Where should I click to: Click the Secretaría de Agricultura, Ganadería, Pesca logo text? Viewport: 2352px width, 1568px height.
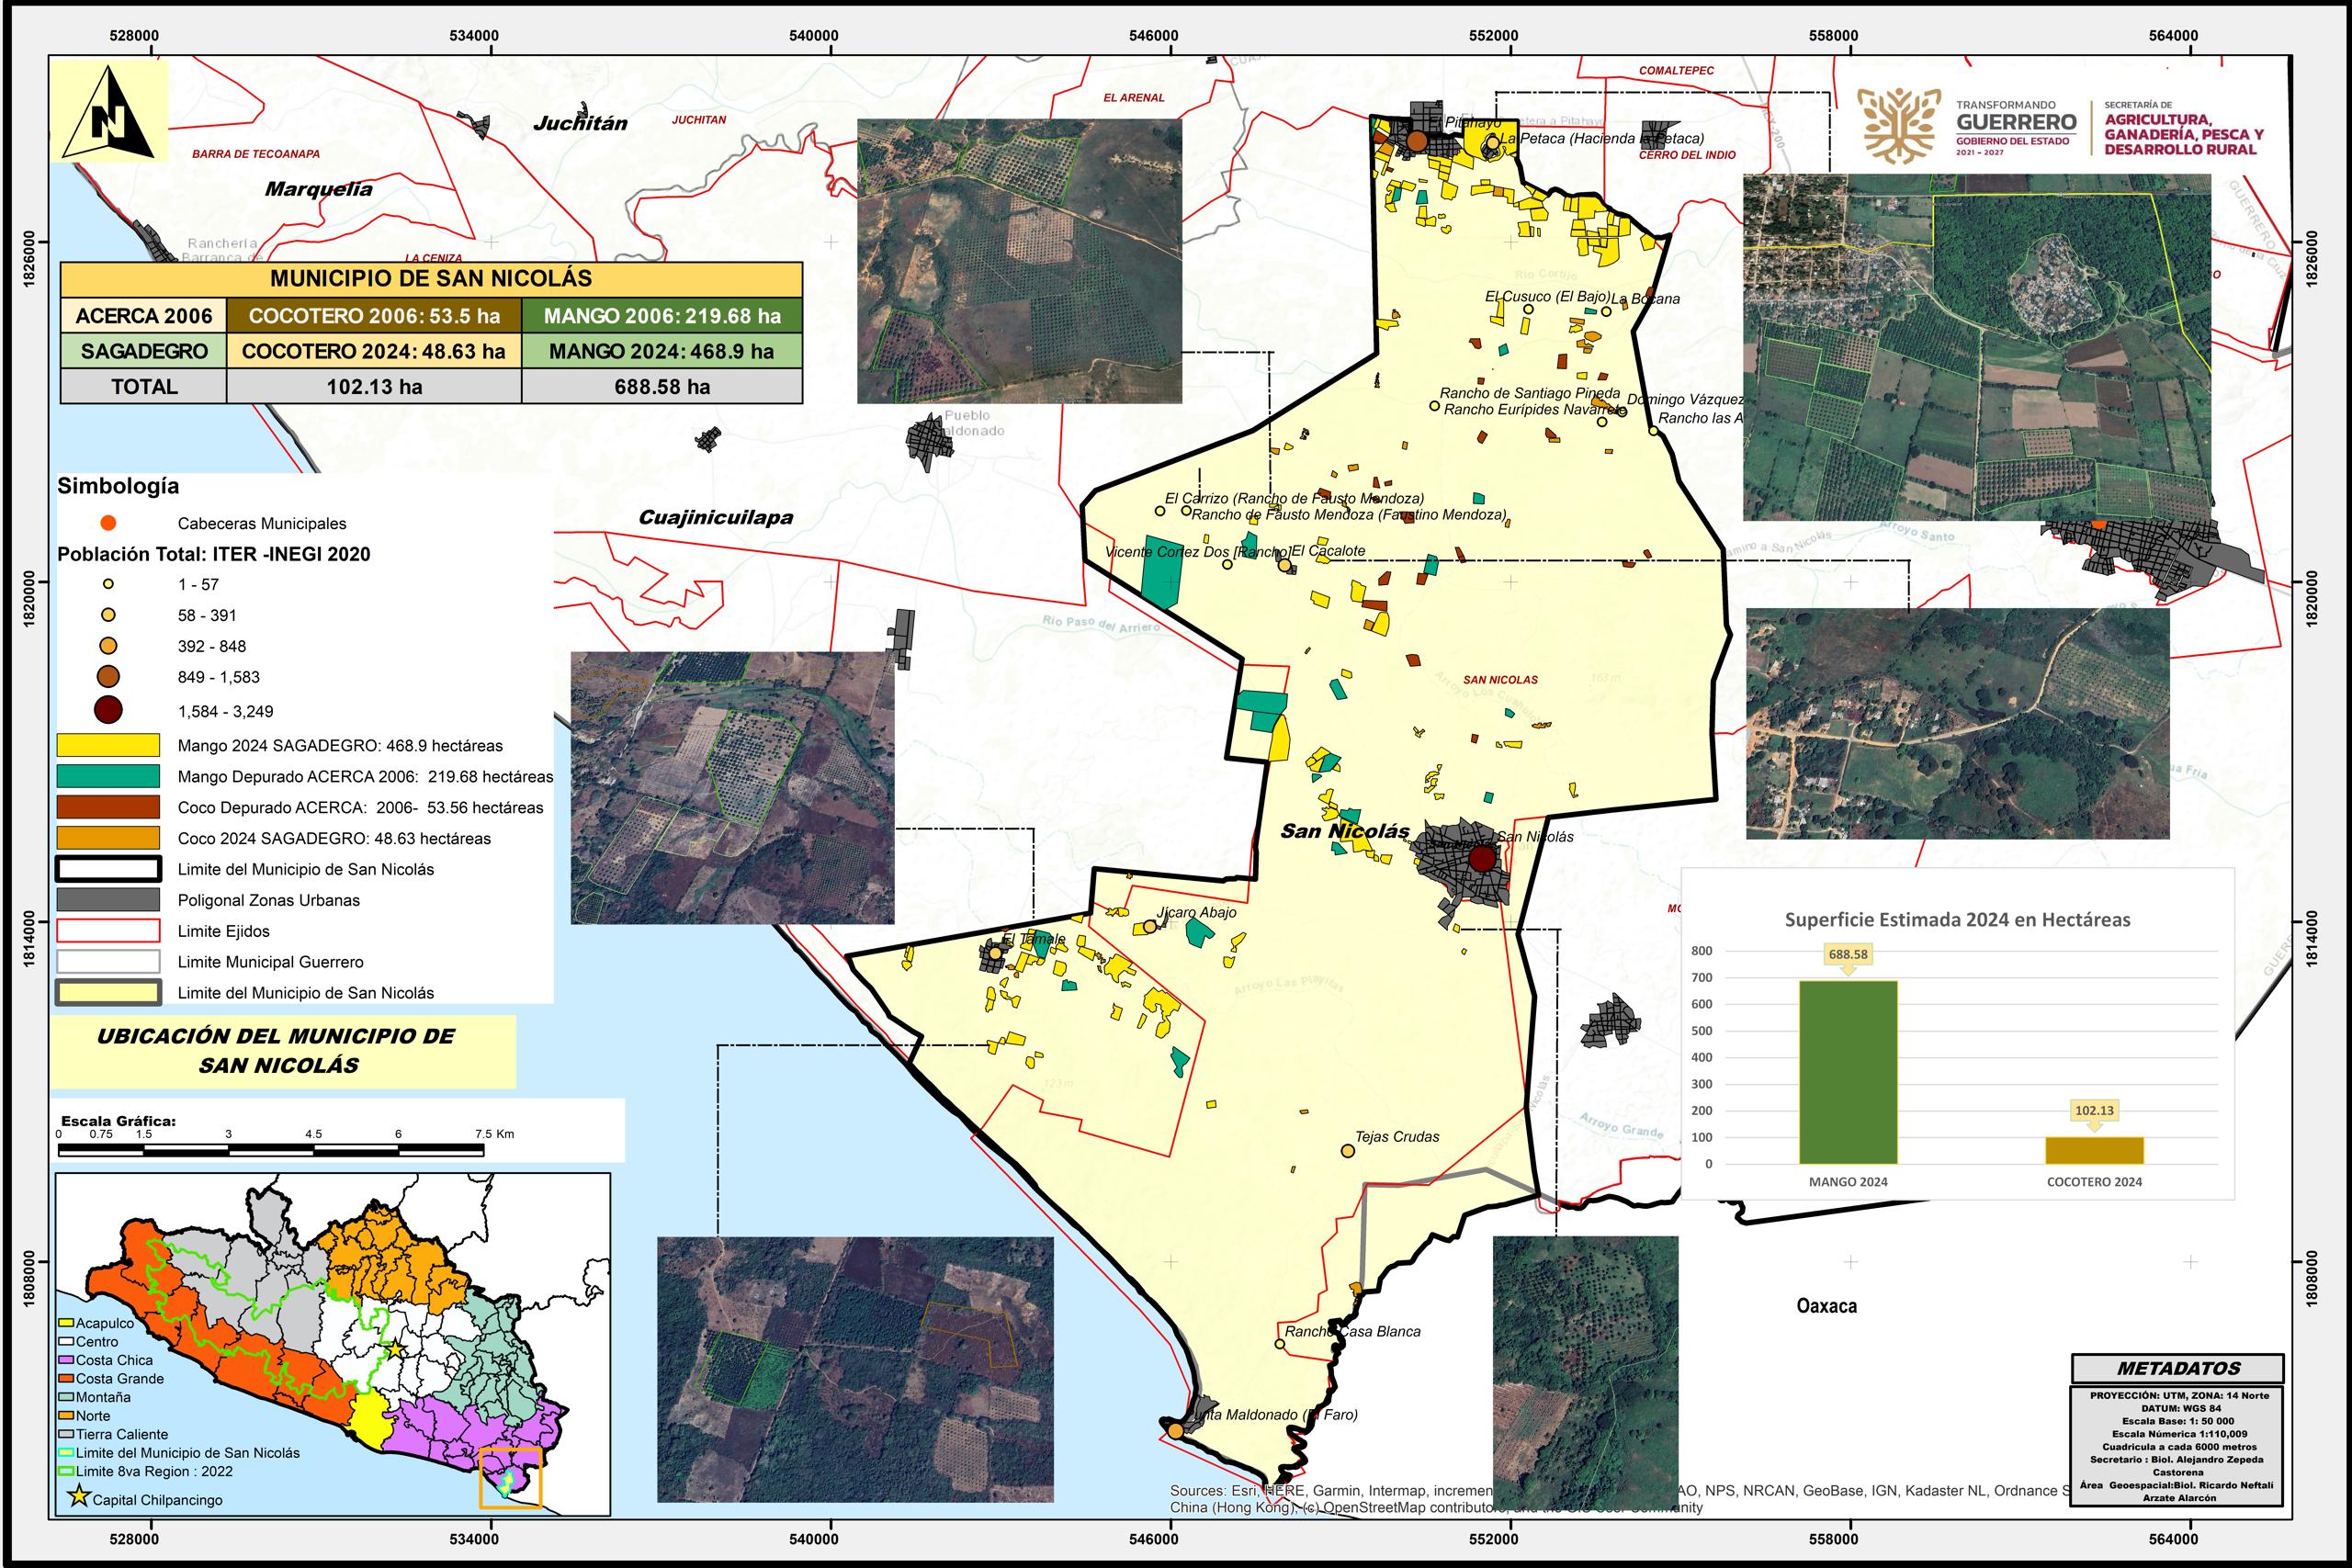pos(2184,128)
